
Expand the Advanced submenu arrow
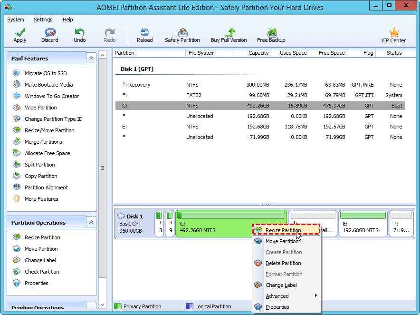click(x=316, y=295)
